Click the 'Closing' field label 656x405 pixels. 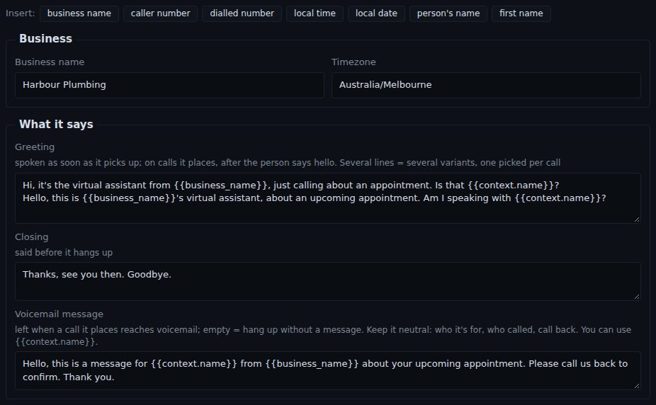31,237
